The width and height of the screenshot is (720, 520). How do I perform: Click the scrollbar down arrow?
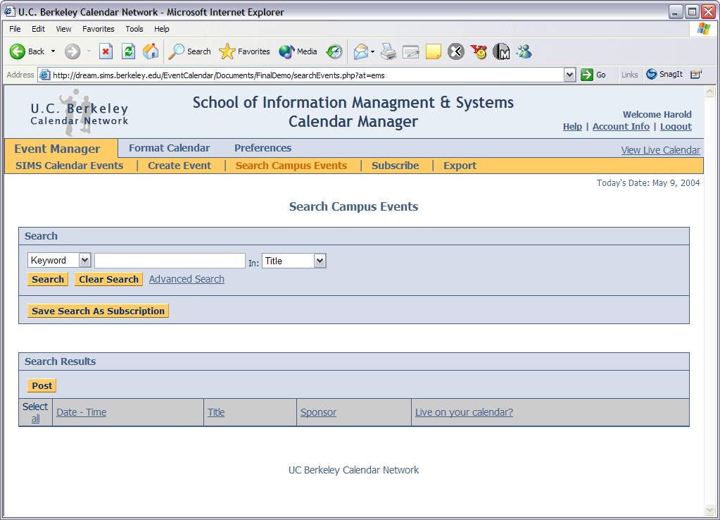pyautogui.click(x=709, y=510)
